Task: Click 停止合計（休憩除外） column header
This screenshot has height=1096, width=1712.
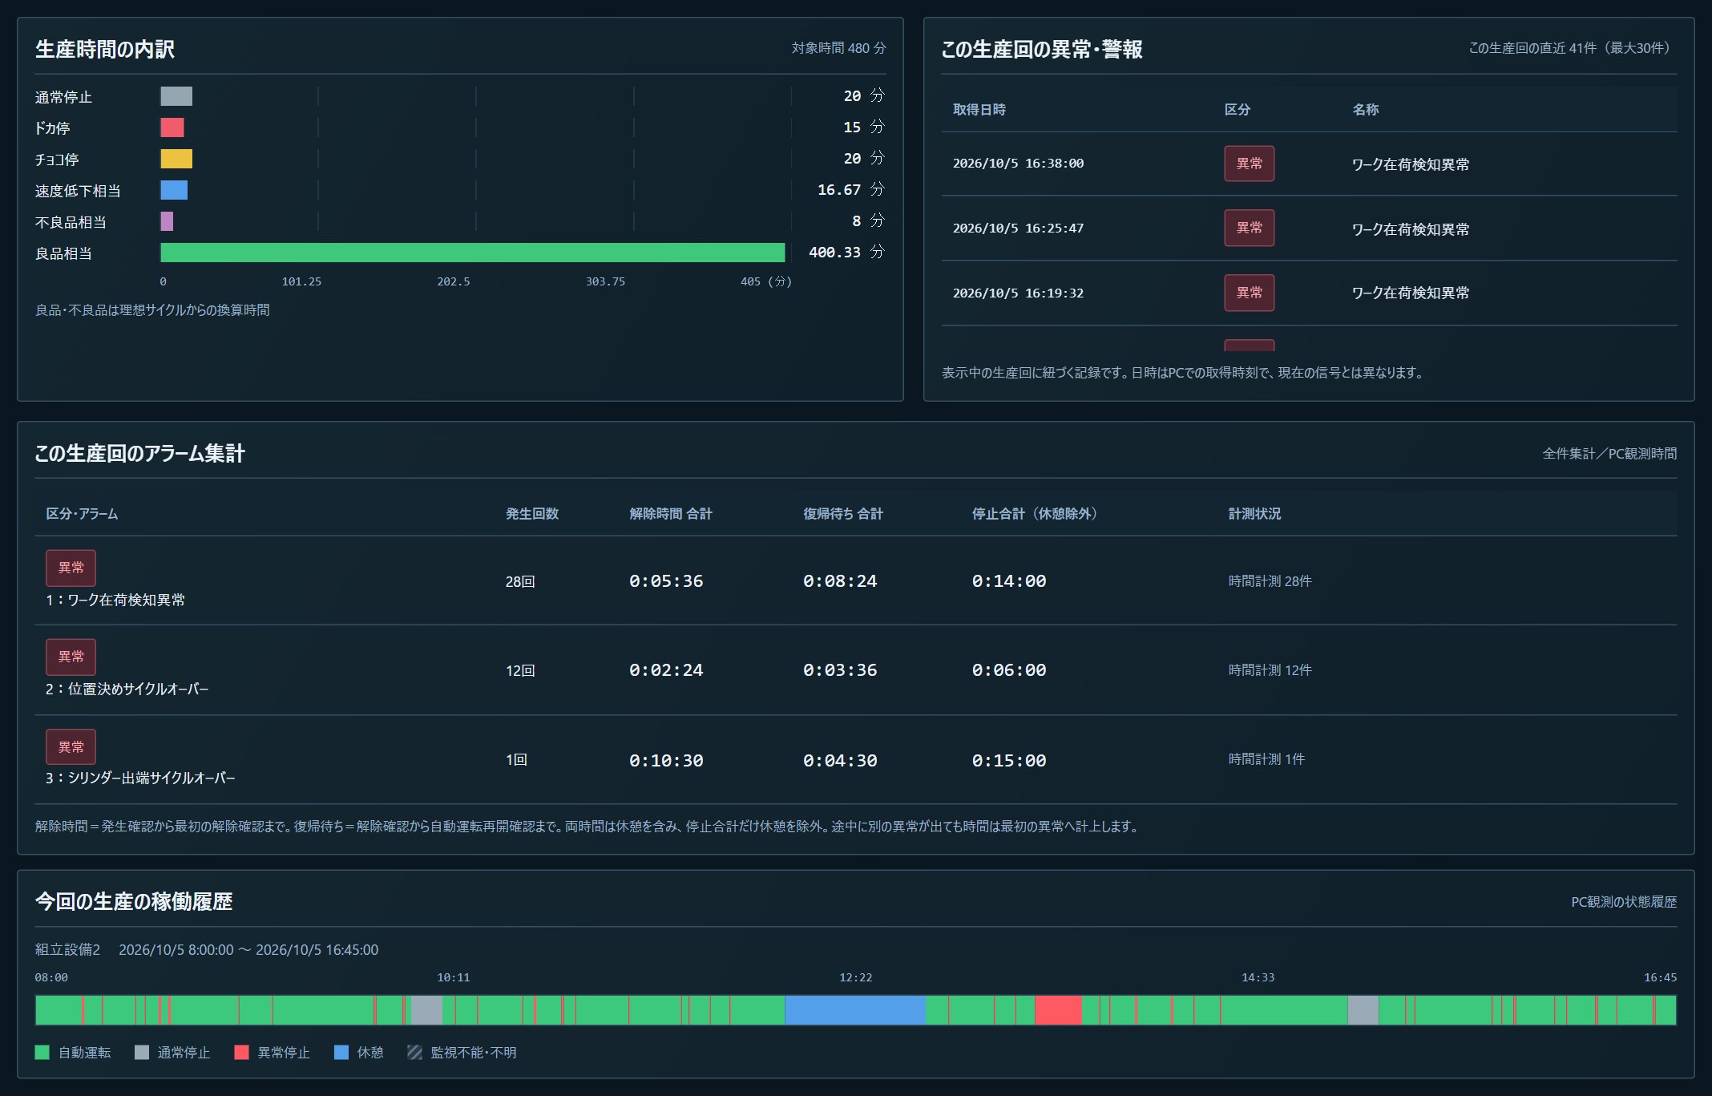Action: coord(1035,514)
